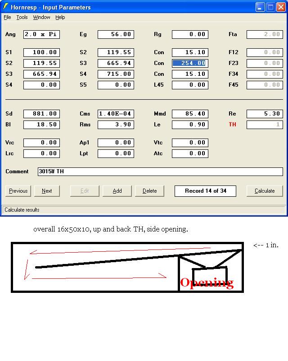Click the Vrc input field
This screenshot has width=288, height=361.
point(41,143)
